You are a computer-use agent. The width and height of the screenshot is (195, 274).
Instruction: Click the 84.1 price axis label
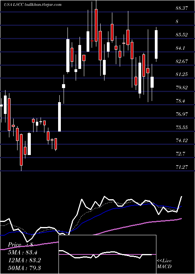(180, 48)
